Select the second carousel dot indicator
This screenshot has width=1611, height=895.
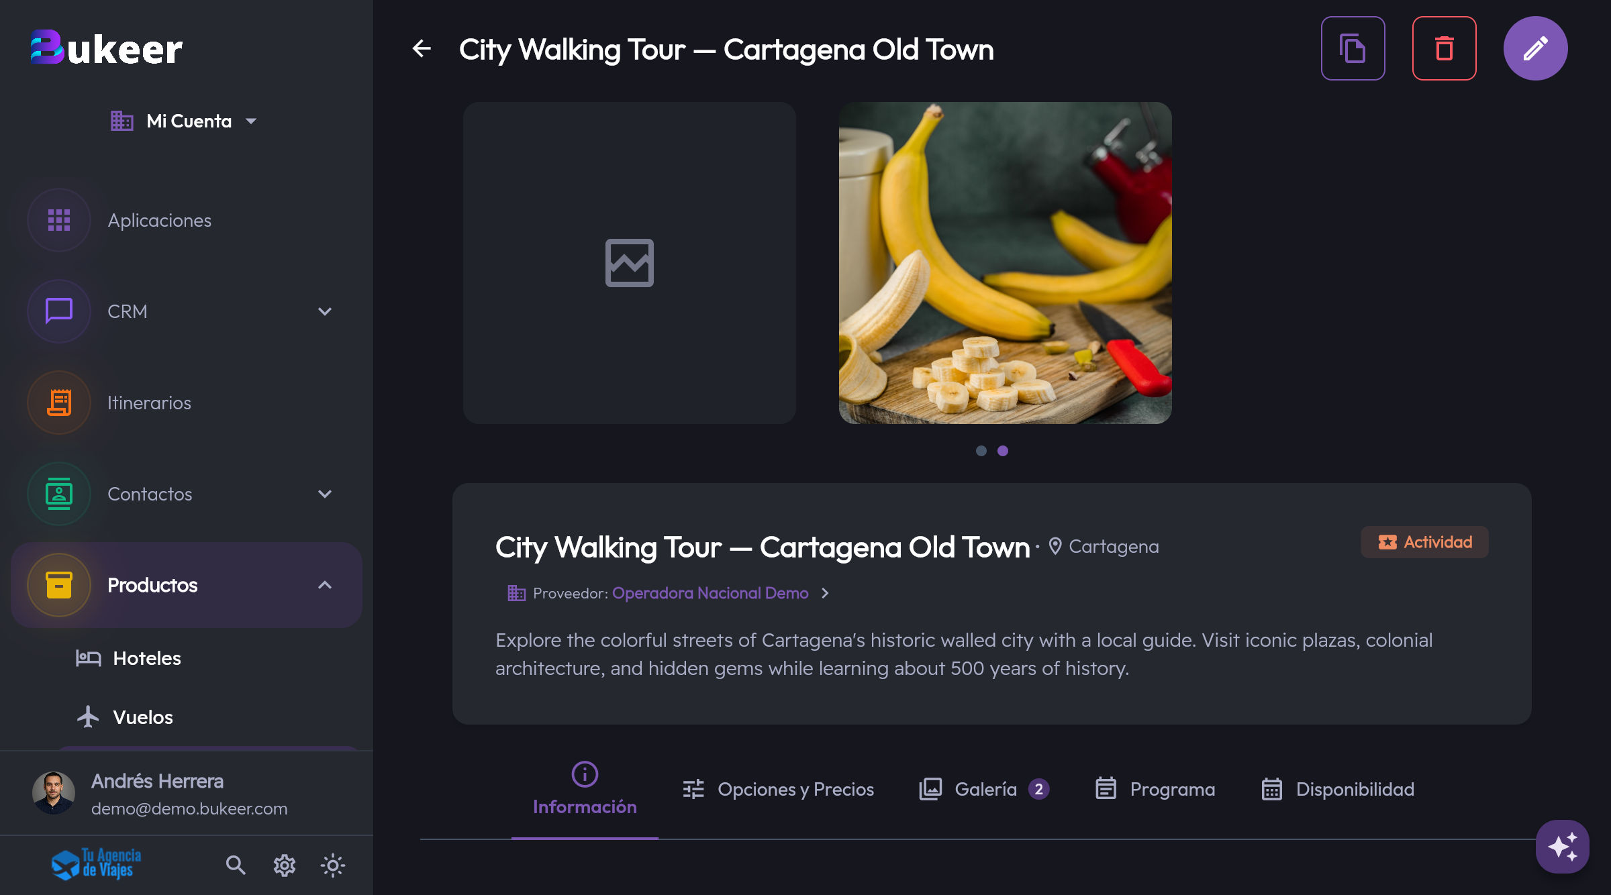coord(1003,451)
